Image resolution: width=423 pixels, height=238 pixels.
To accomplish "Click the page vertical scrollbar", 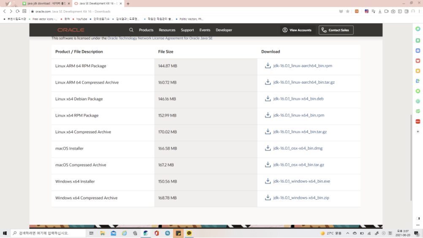I will point(411,157).
